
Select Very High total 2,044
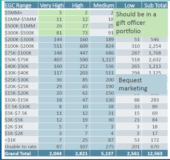(x=55, y=154)
